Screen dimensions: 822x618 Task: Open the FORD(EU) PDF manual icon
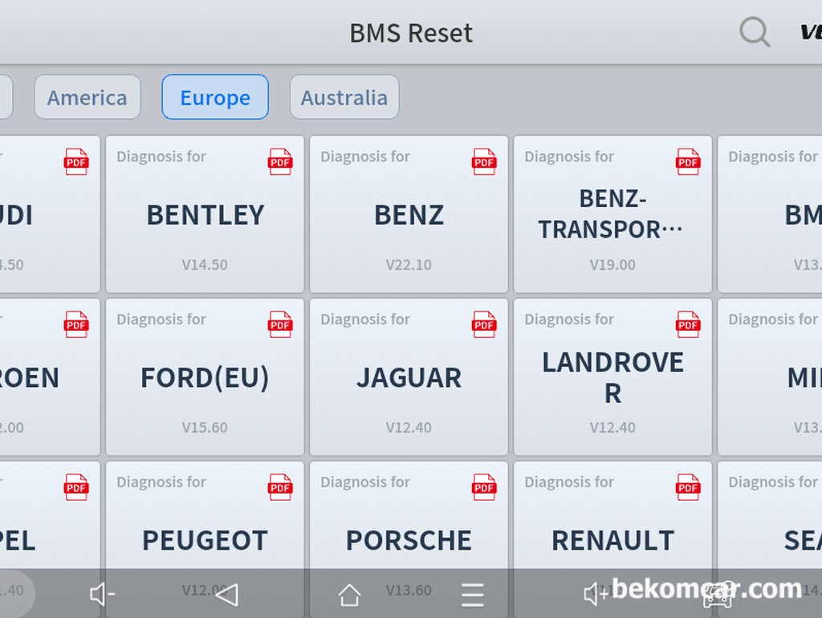pos(280,324)
